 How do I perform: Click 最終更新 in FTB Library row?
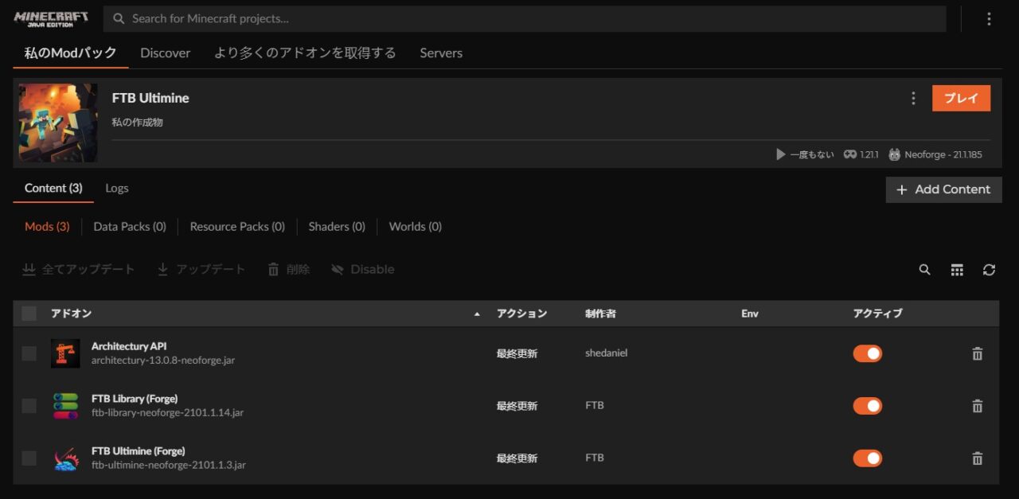coord(517,406)
